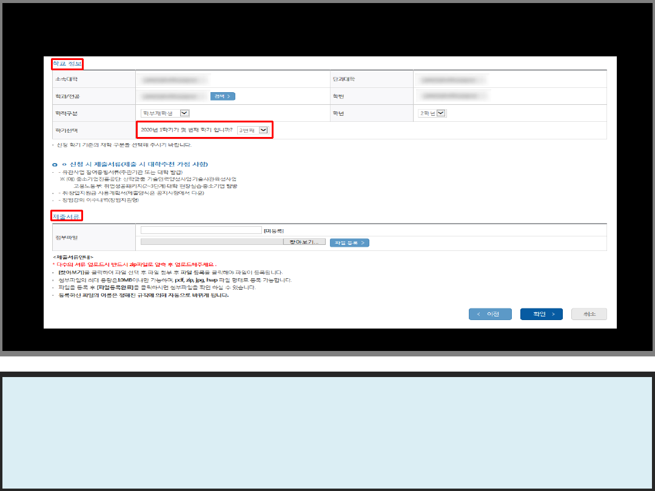Viewport: 655px width, 491px height.
Task: Click the gray file path field
Action: pos(212,242)
